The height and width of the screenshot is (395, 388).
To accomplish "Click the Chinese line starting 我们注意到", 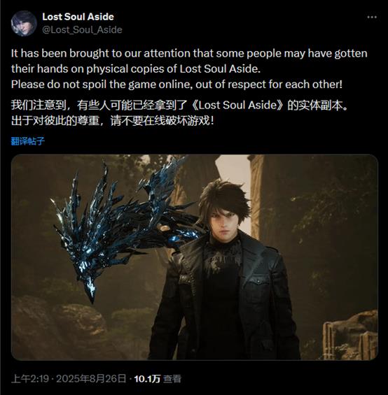I will coord(179,106).
